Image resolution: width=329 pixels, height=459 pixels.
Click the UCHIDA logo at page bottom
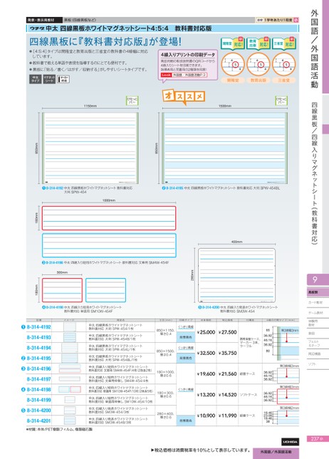point(290,442)
